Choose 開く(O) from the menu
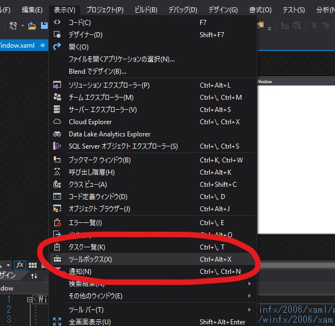 [153, 47]
